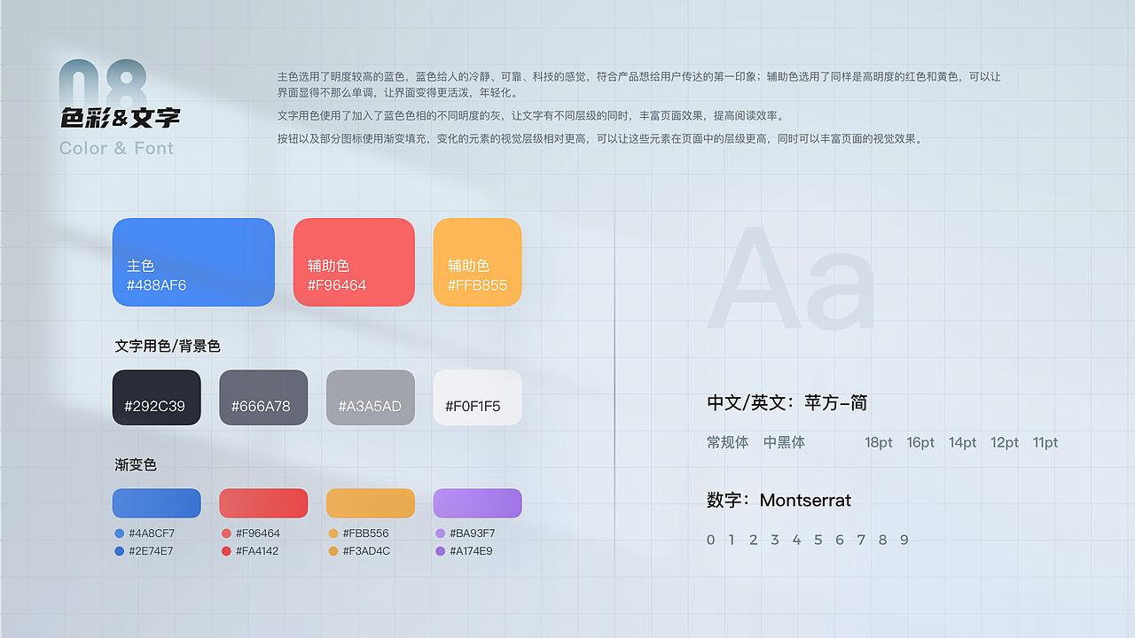This screenshot has height=638, width=1135.
Task: Click the digits row 0 1 2 3
Action: (808, 540)
